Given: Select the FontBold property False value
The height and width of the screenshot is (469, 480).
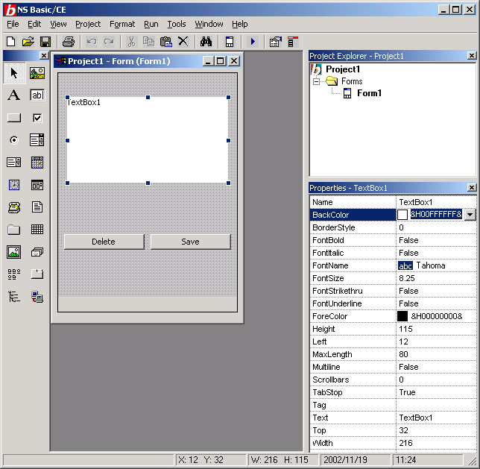Looking at the screenshot, I should (x=436, y=240).
